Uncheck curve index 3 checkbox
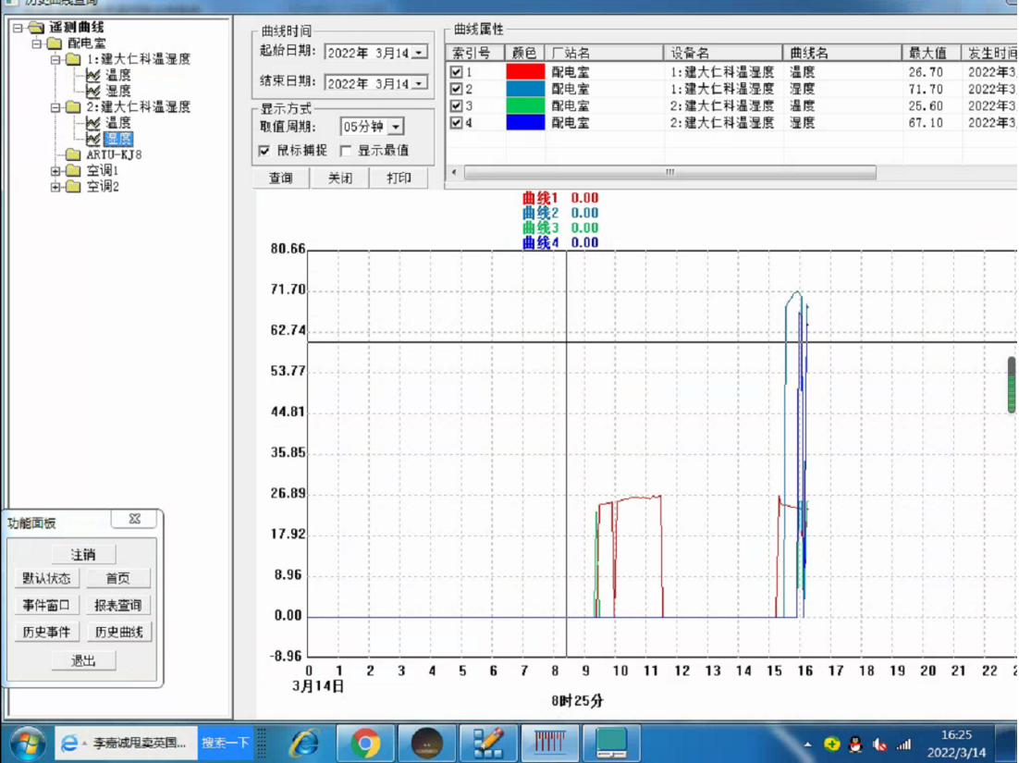This screenshot has height=763, width=1019. tap(456, 106)
